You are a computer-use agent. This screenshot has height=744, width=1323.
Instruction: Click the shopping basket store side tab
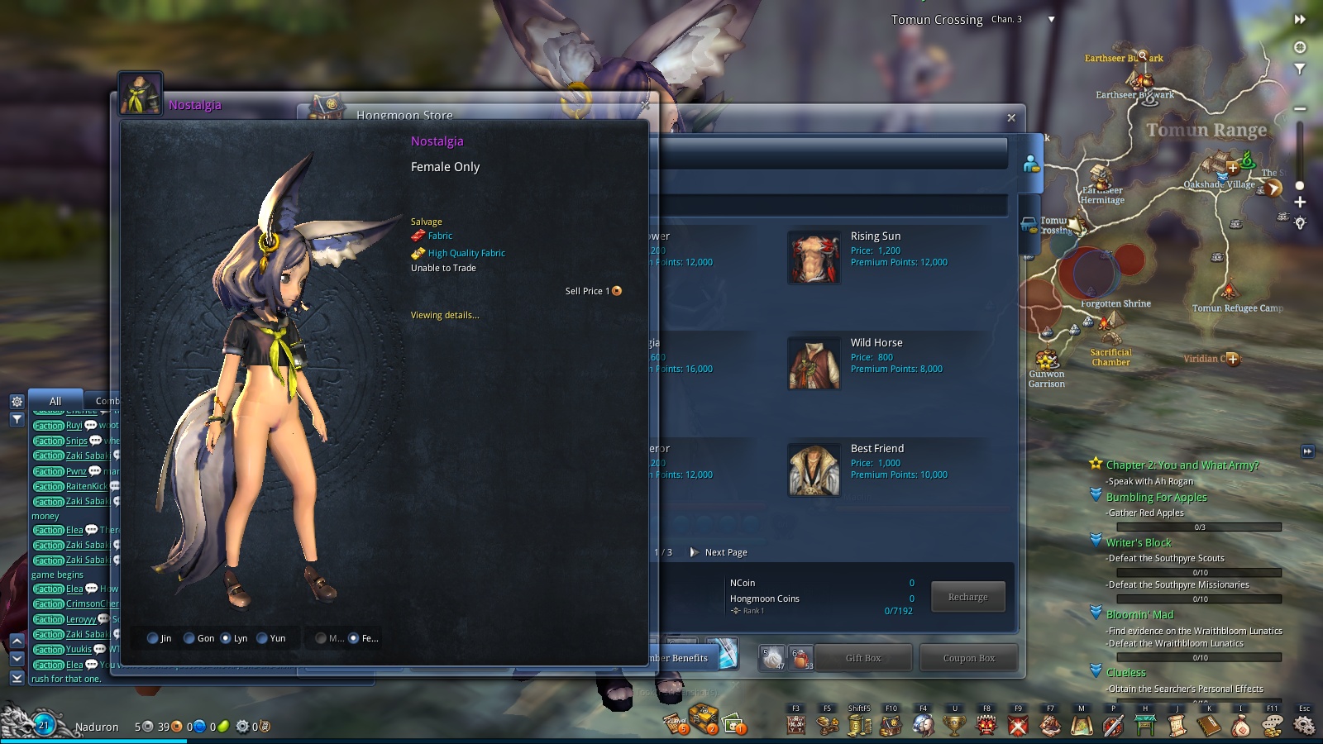(1029, 225)
